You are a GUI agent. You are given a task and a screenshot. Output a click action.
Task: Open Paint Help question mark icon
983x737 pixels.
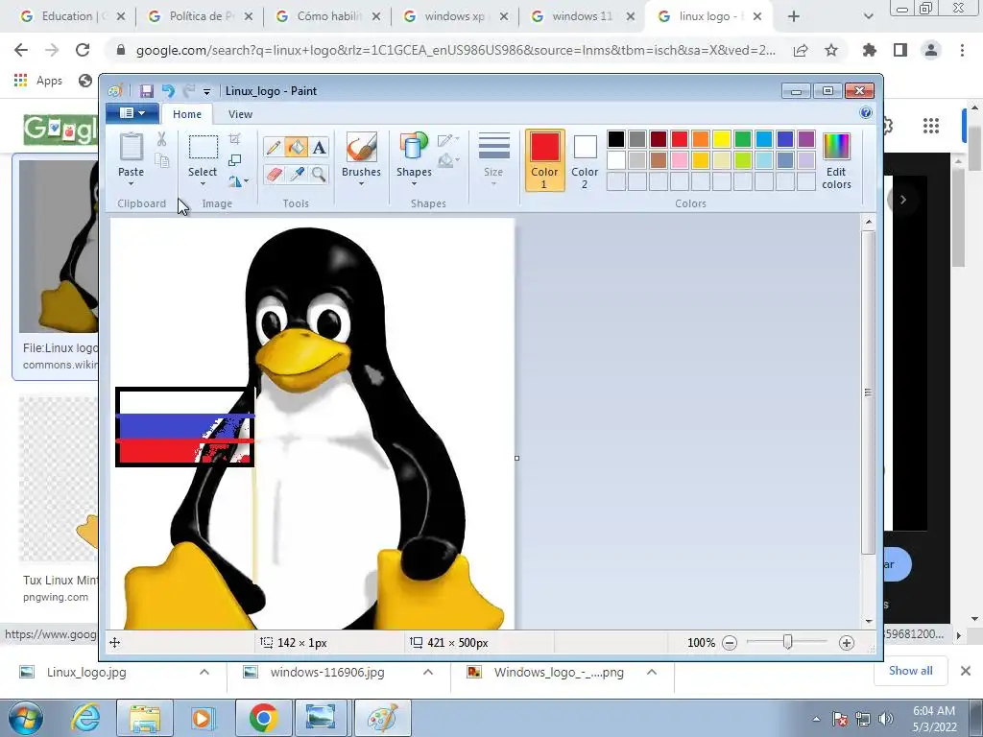[x=866, y=113]
